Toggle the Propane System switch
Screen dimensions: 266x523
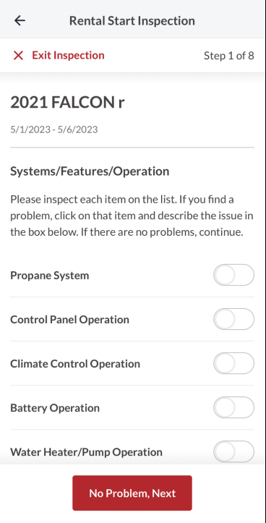click(x=233, y=275)
